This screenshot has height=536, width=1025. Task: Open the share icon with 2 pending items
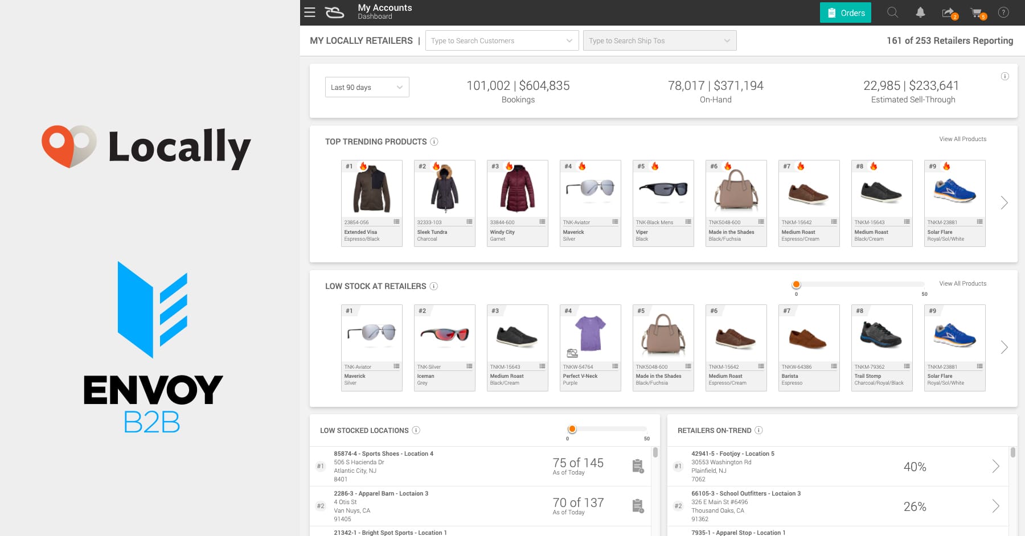coord(949,12)
